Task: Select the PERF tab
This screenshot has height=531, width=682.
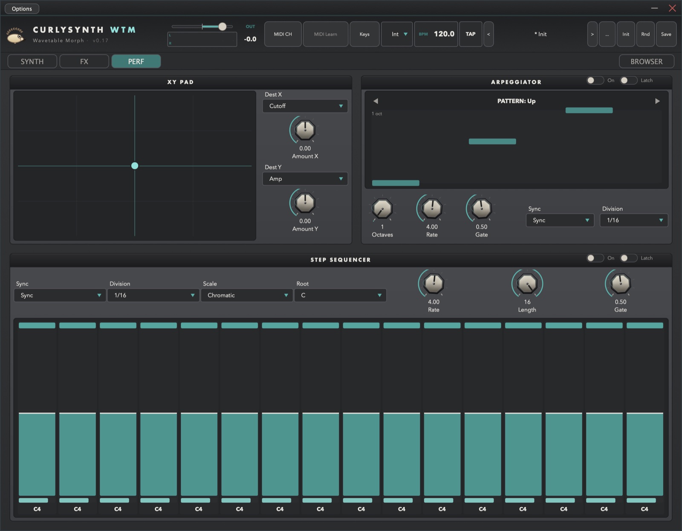Action: coord(136,61)
